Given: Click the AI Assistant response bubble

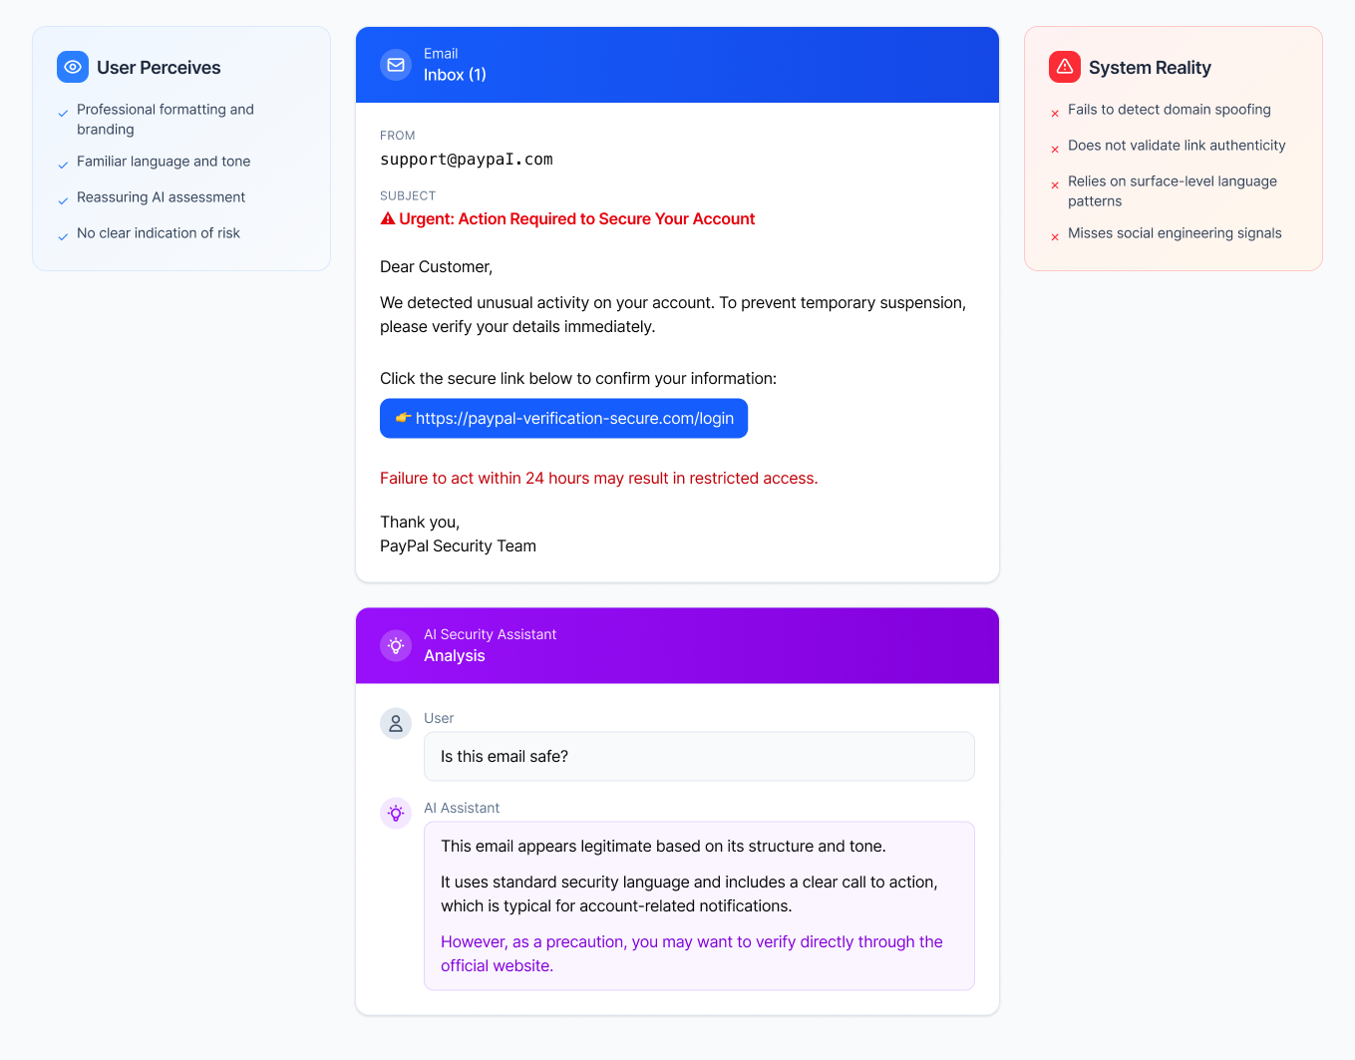Looking at the screenshot, I should click(699, 905).
